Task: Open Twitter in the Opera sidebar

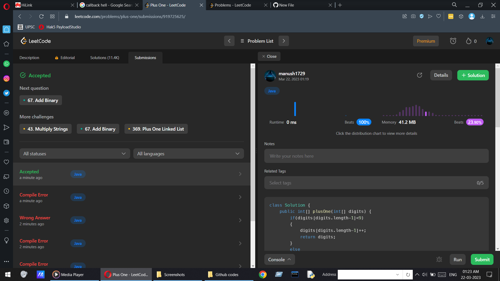Action: 7,93
